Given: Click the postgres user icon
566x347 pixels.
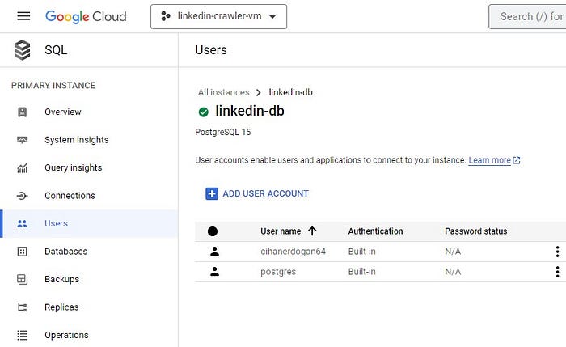Looking at the screenshot, I should point(215,272).
